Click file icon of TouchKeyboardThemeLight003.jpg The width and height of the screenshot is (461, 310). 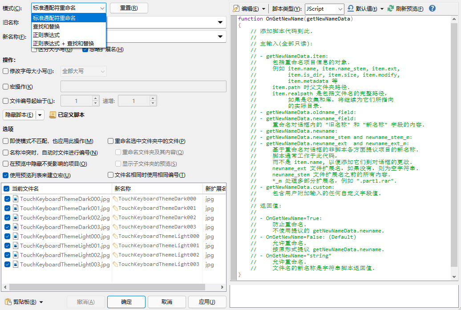16,265
